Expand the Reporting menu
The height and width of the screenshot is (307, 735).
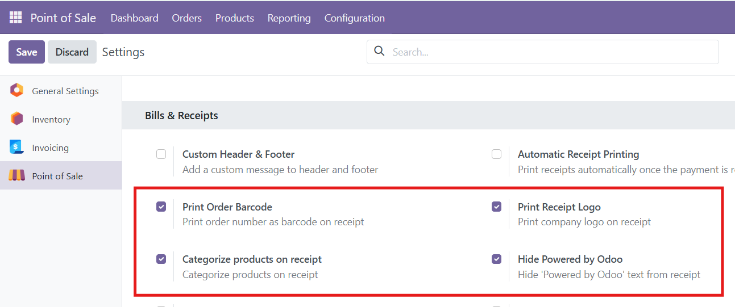coord(289,18)
